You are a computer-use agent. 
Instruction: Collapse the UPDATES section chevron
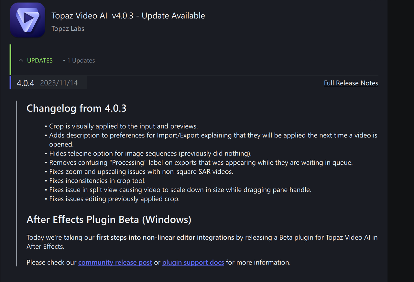point(20,60)
